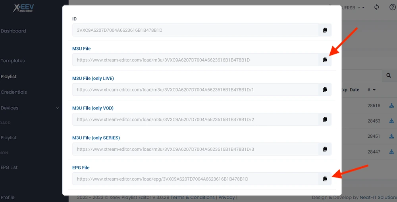Go to Dashboard in sidebar

(x=13, y=31)
